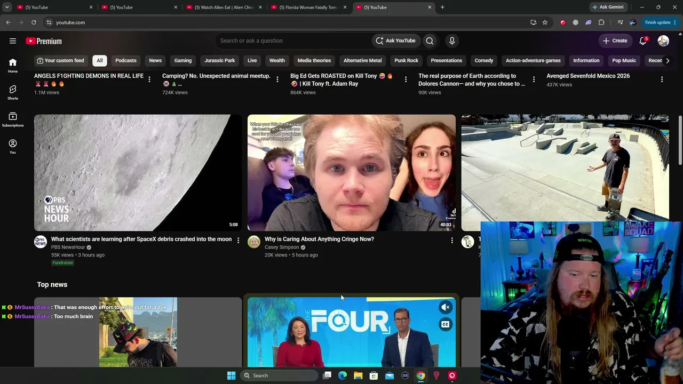The image size is (683, 384).
Task: Open the Create menu
Action: click(615, 41)
